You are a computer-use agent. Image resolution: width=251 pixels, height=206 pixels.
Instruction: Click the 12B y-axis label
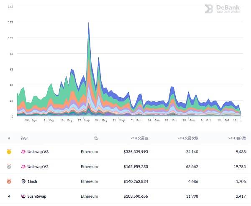point(10,23)
